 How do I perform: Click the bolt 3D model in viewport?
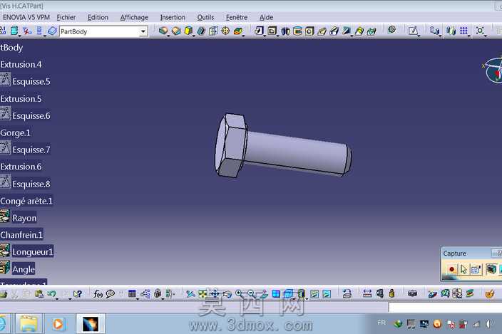[x=283, y=146]
